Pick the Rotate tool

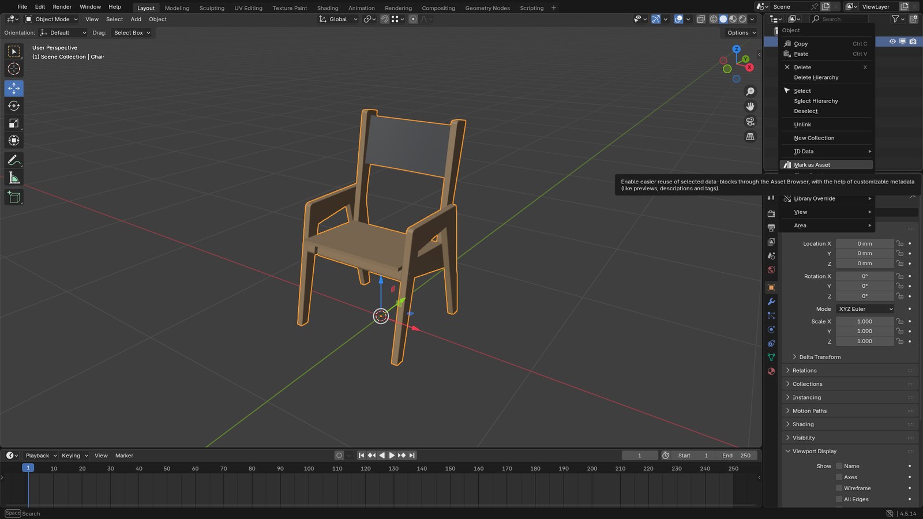[x=14, y=106]
